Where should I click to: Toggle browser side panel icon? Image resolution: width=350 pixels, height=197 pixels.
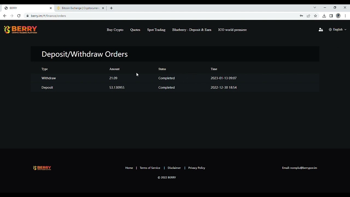(x=331, y=16)
